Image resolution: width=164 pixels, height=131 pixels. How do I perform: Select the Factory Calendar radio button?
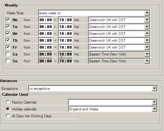click(8, 102)
